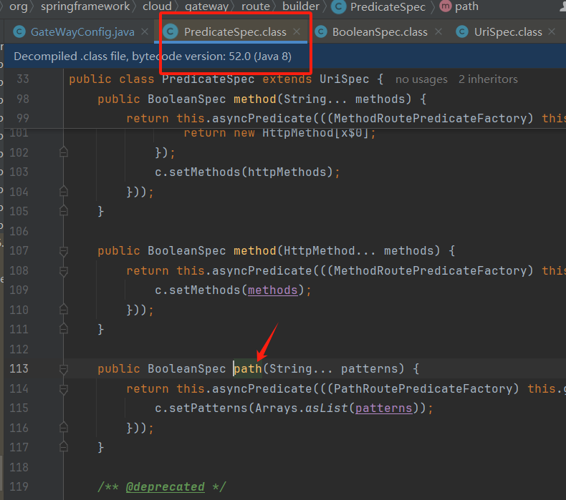Click the fold end marker at line 116
Viewport: 566px width, 500px height.
[64, 428]
